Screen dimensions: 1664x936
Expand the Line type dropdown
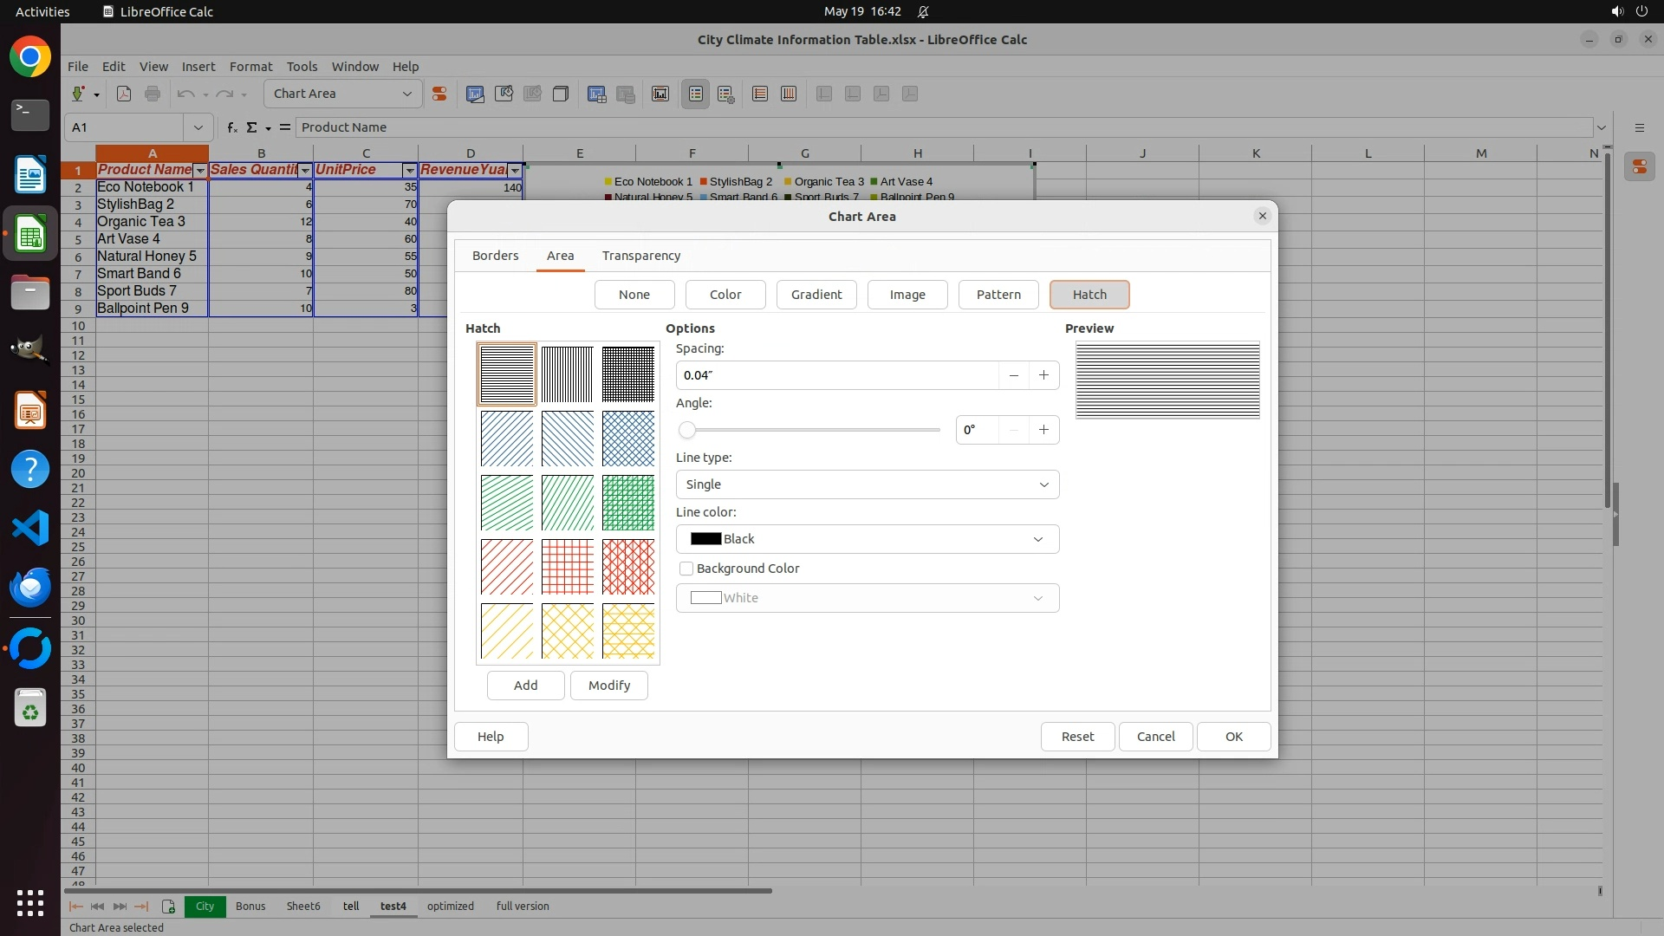[x=867, y=484]
